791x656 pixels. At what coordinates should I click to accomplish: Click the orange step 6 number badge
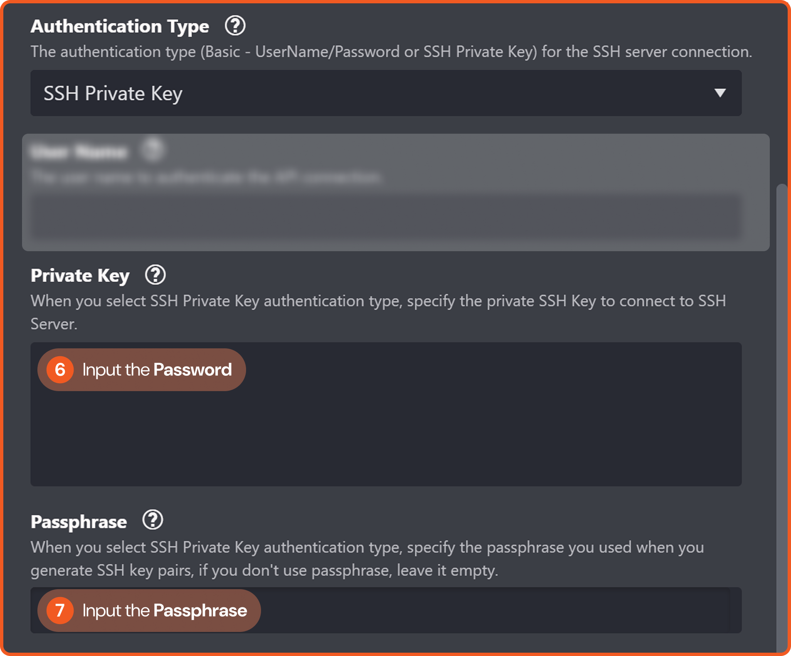(x=60, y=370)
